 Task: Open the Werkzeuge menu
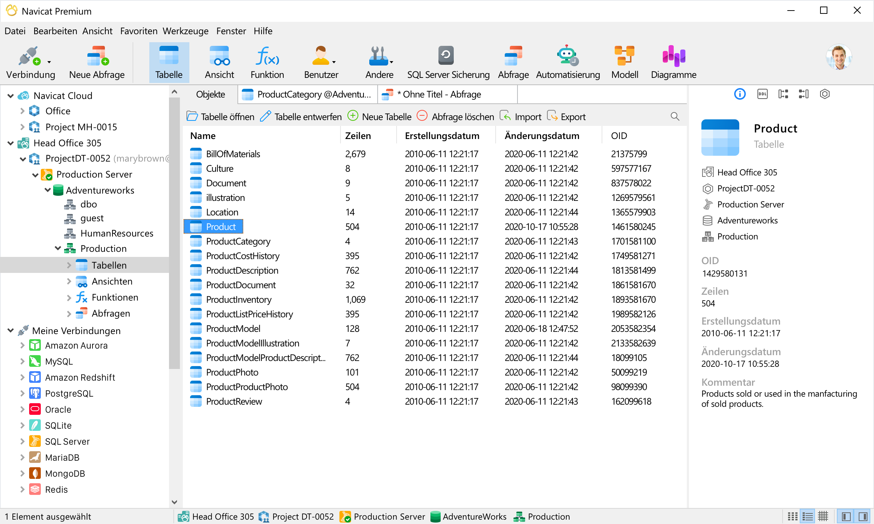185,31
